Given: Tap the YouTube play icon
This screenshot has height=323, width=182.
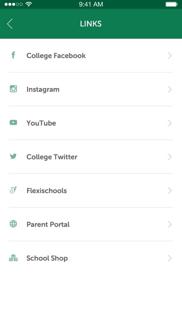Looking at the screenshot, I should (x=13, y=123).
